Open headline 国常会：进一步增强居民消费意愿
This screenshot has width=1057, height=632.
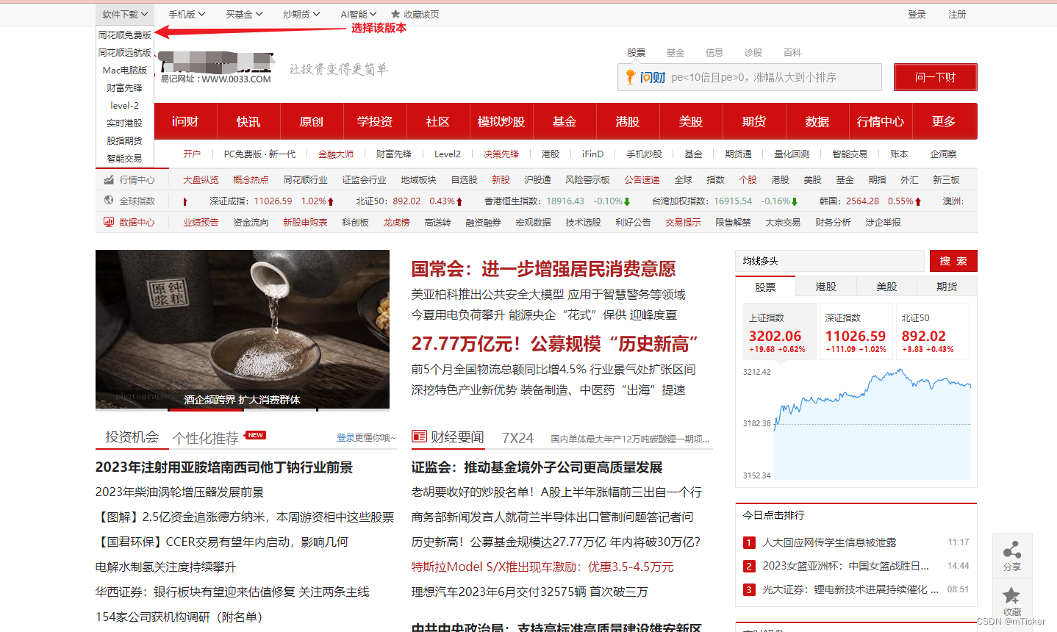(543, 269)
